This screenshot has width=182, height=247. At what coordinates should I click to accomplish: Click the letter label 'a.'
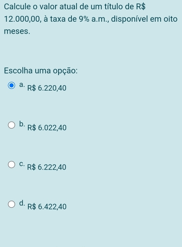click(x=22, y=85)
